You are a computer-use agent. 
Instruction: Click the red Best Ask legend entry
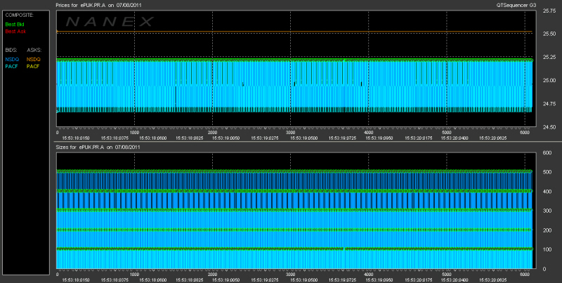coord(15,32)
